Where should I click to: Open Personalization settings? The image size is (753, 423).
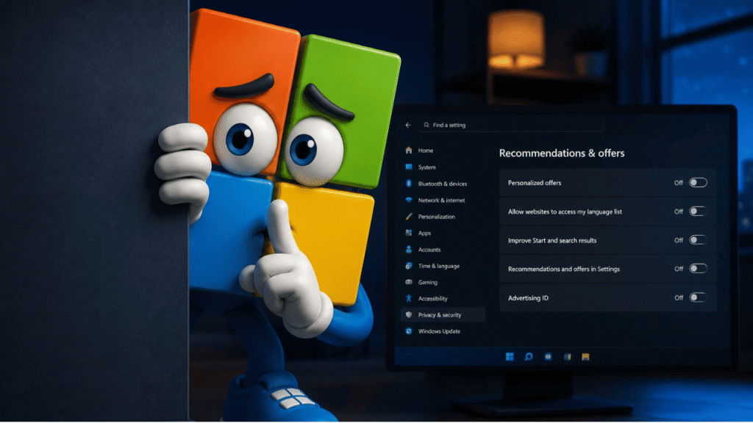pyautogui.click(x=437, y=217)
